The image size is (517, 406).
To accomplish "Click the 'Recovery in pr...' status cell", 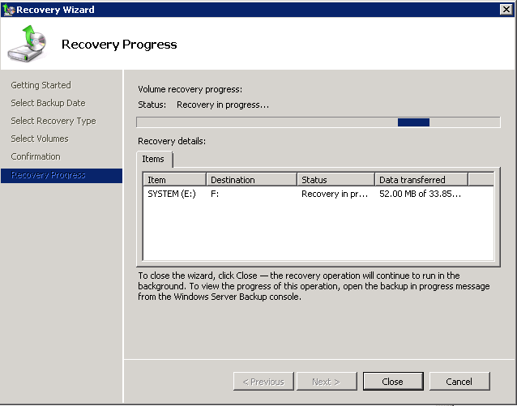I will tap(335, 194).
